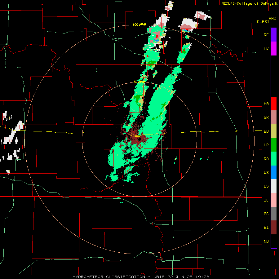Click the UK magenta legend swatch
The height and width of the screenshot is (279, 279).
click(x=274, y=49)
